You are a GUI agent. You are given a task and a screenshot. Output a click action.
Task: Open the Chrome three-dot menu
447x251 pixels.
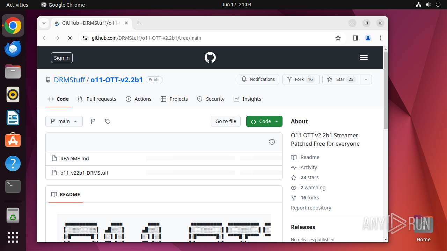pos(381,38)
